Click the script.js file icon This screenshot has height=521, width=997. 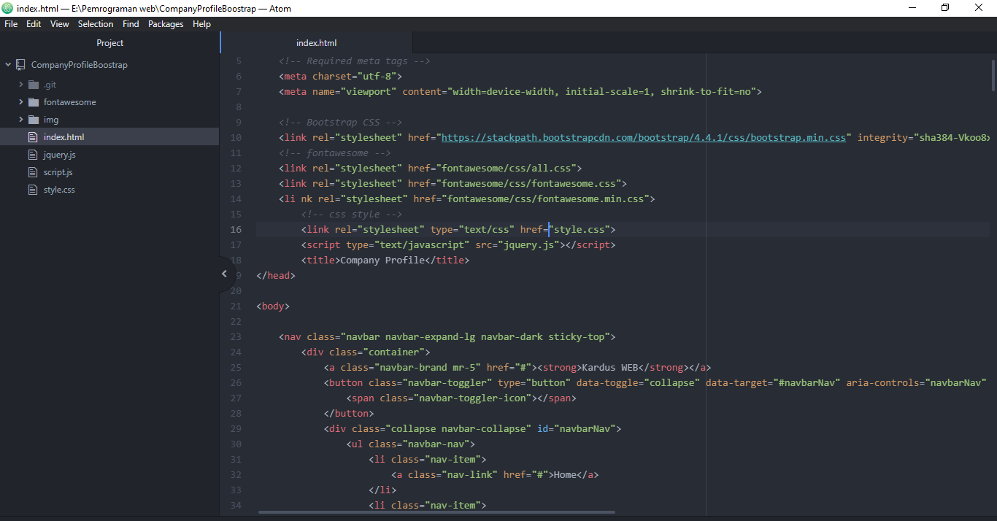click(x=33, y=171)
